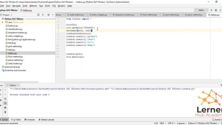Click the collapse all icon in Project panel
222x125 pixels.
pyautogui.click(x=43, y=15)
